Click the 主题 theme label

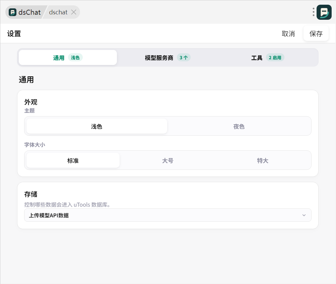click(x=29, y=111)
